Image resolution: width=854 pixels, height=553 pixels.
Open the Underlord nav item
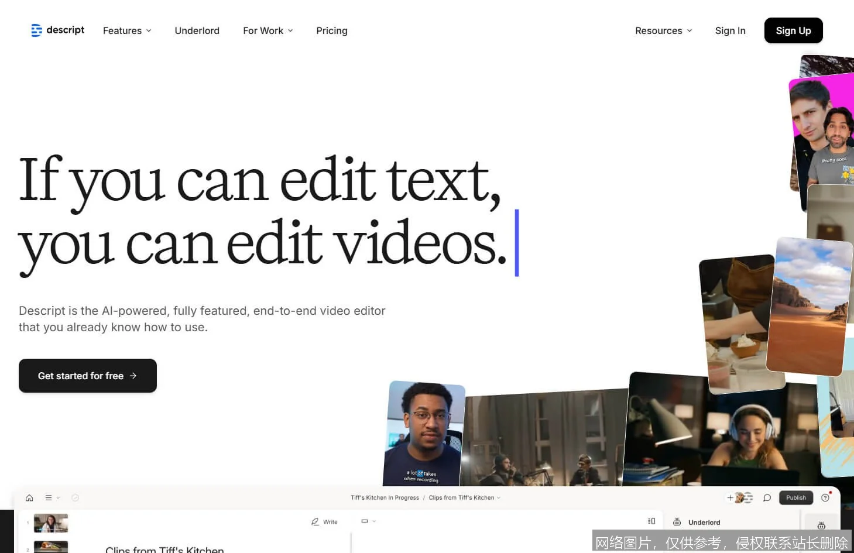[197, 30]
